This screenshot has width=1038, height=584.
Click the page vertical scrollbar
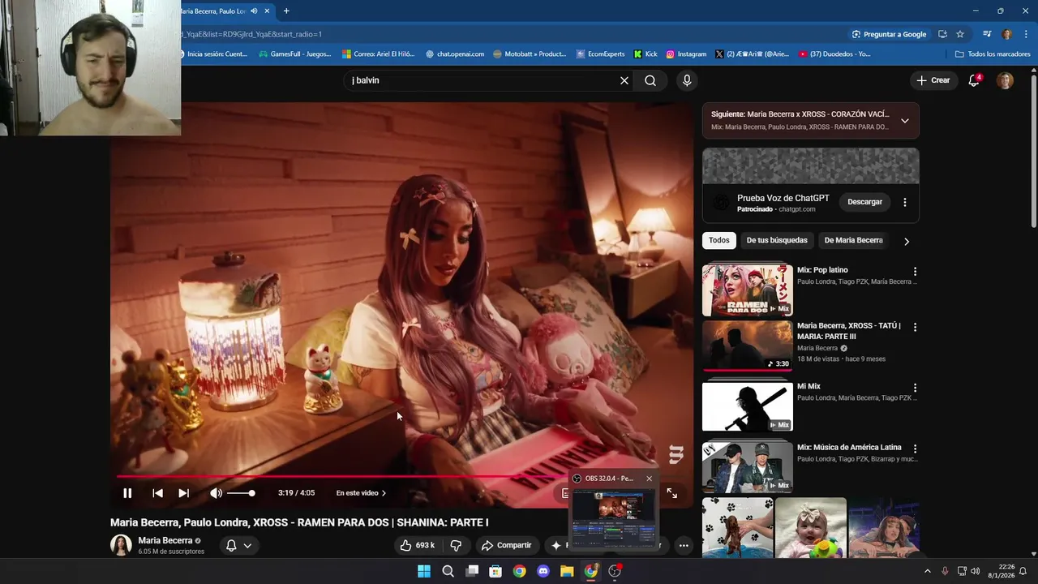[1034, 152]
